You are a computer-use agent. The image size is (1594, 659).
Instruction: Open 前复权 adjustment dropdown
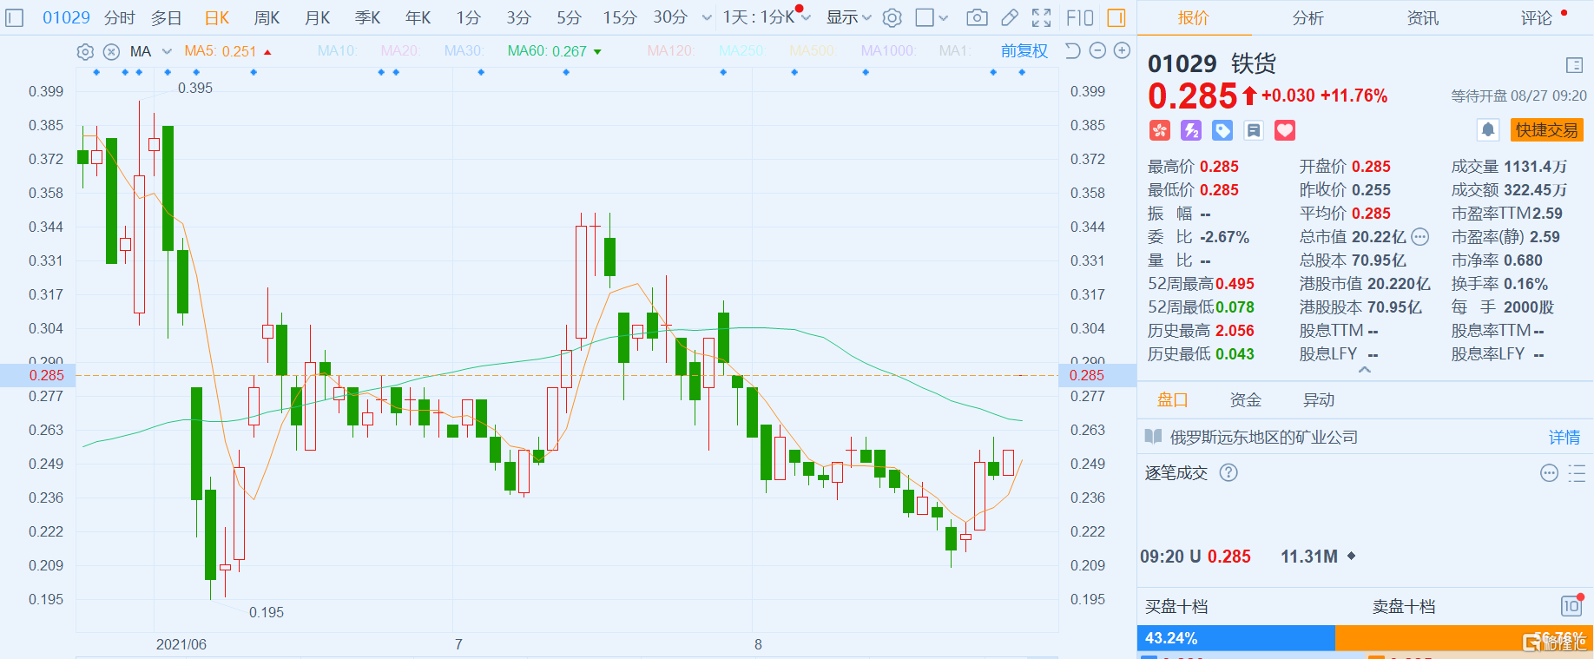pos(1024,51)
